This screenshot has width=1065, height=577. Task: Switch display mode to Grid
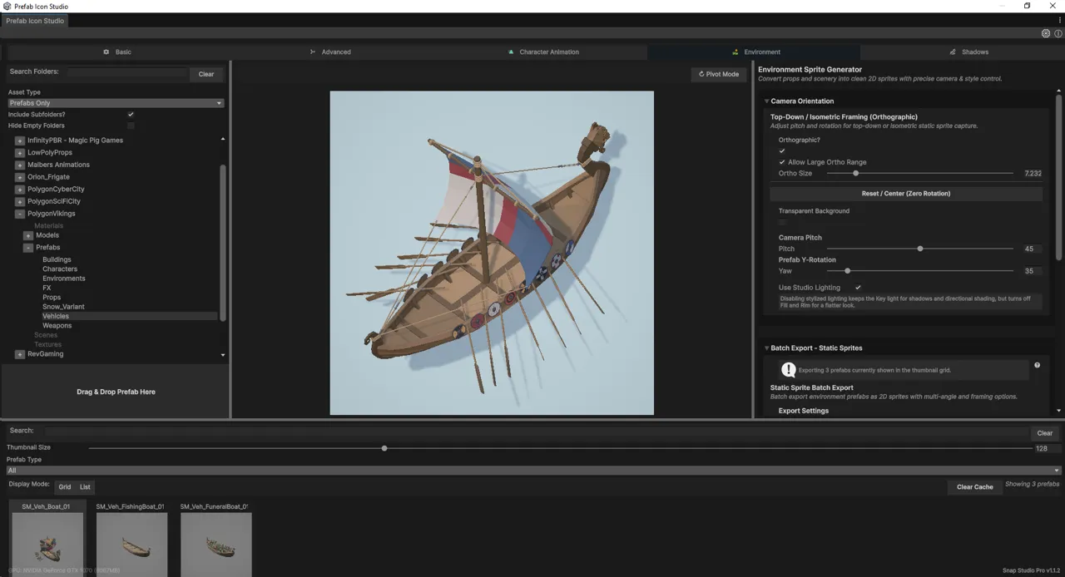pos(65,486)
